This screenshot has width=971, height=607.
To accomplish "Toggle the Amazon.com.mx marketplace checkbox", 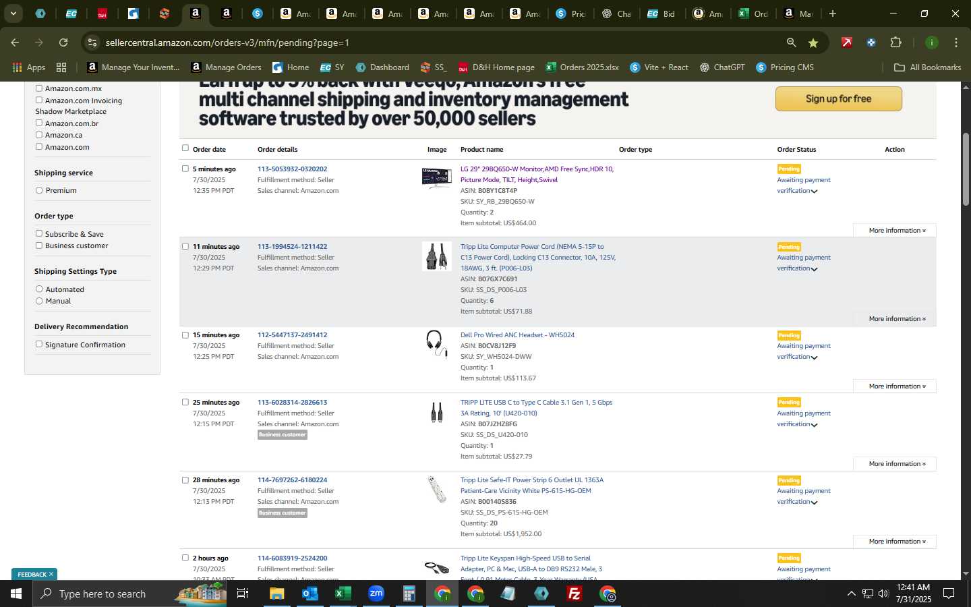I will pyautogui.click(x=39, y=88).
